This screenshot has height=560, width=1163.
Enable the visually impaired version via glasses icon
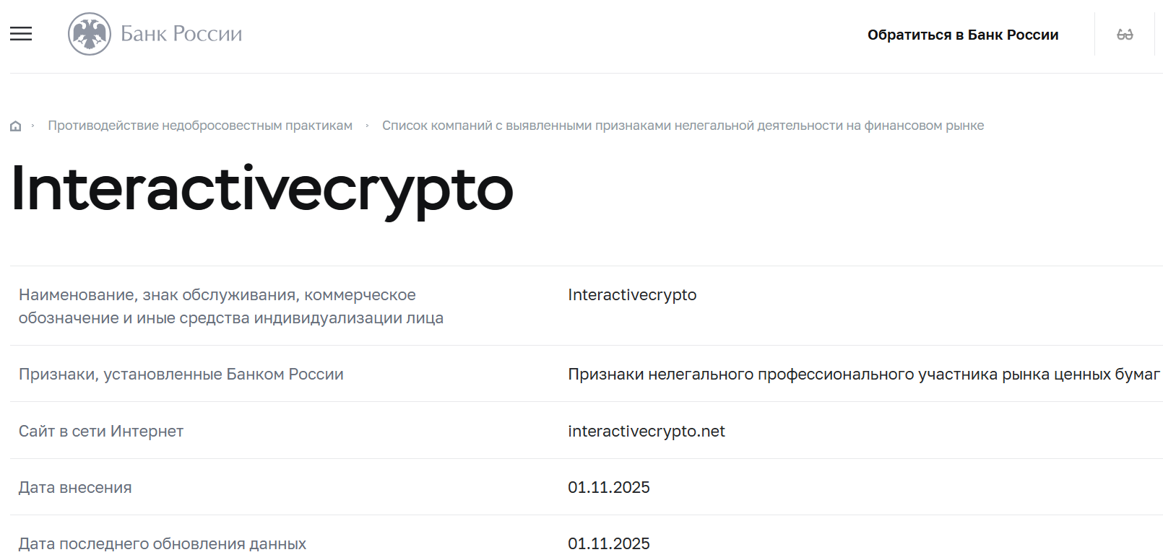click(x=1125, y=34)
